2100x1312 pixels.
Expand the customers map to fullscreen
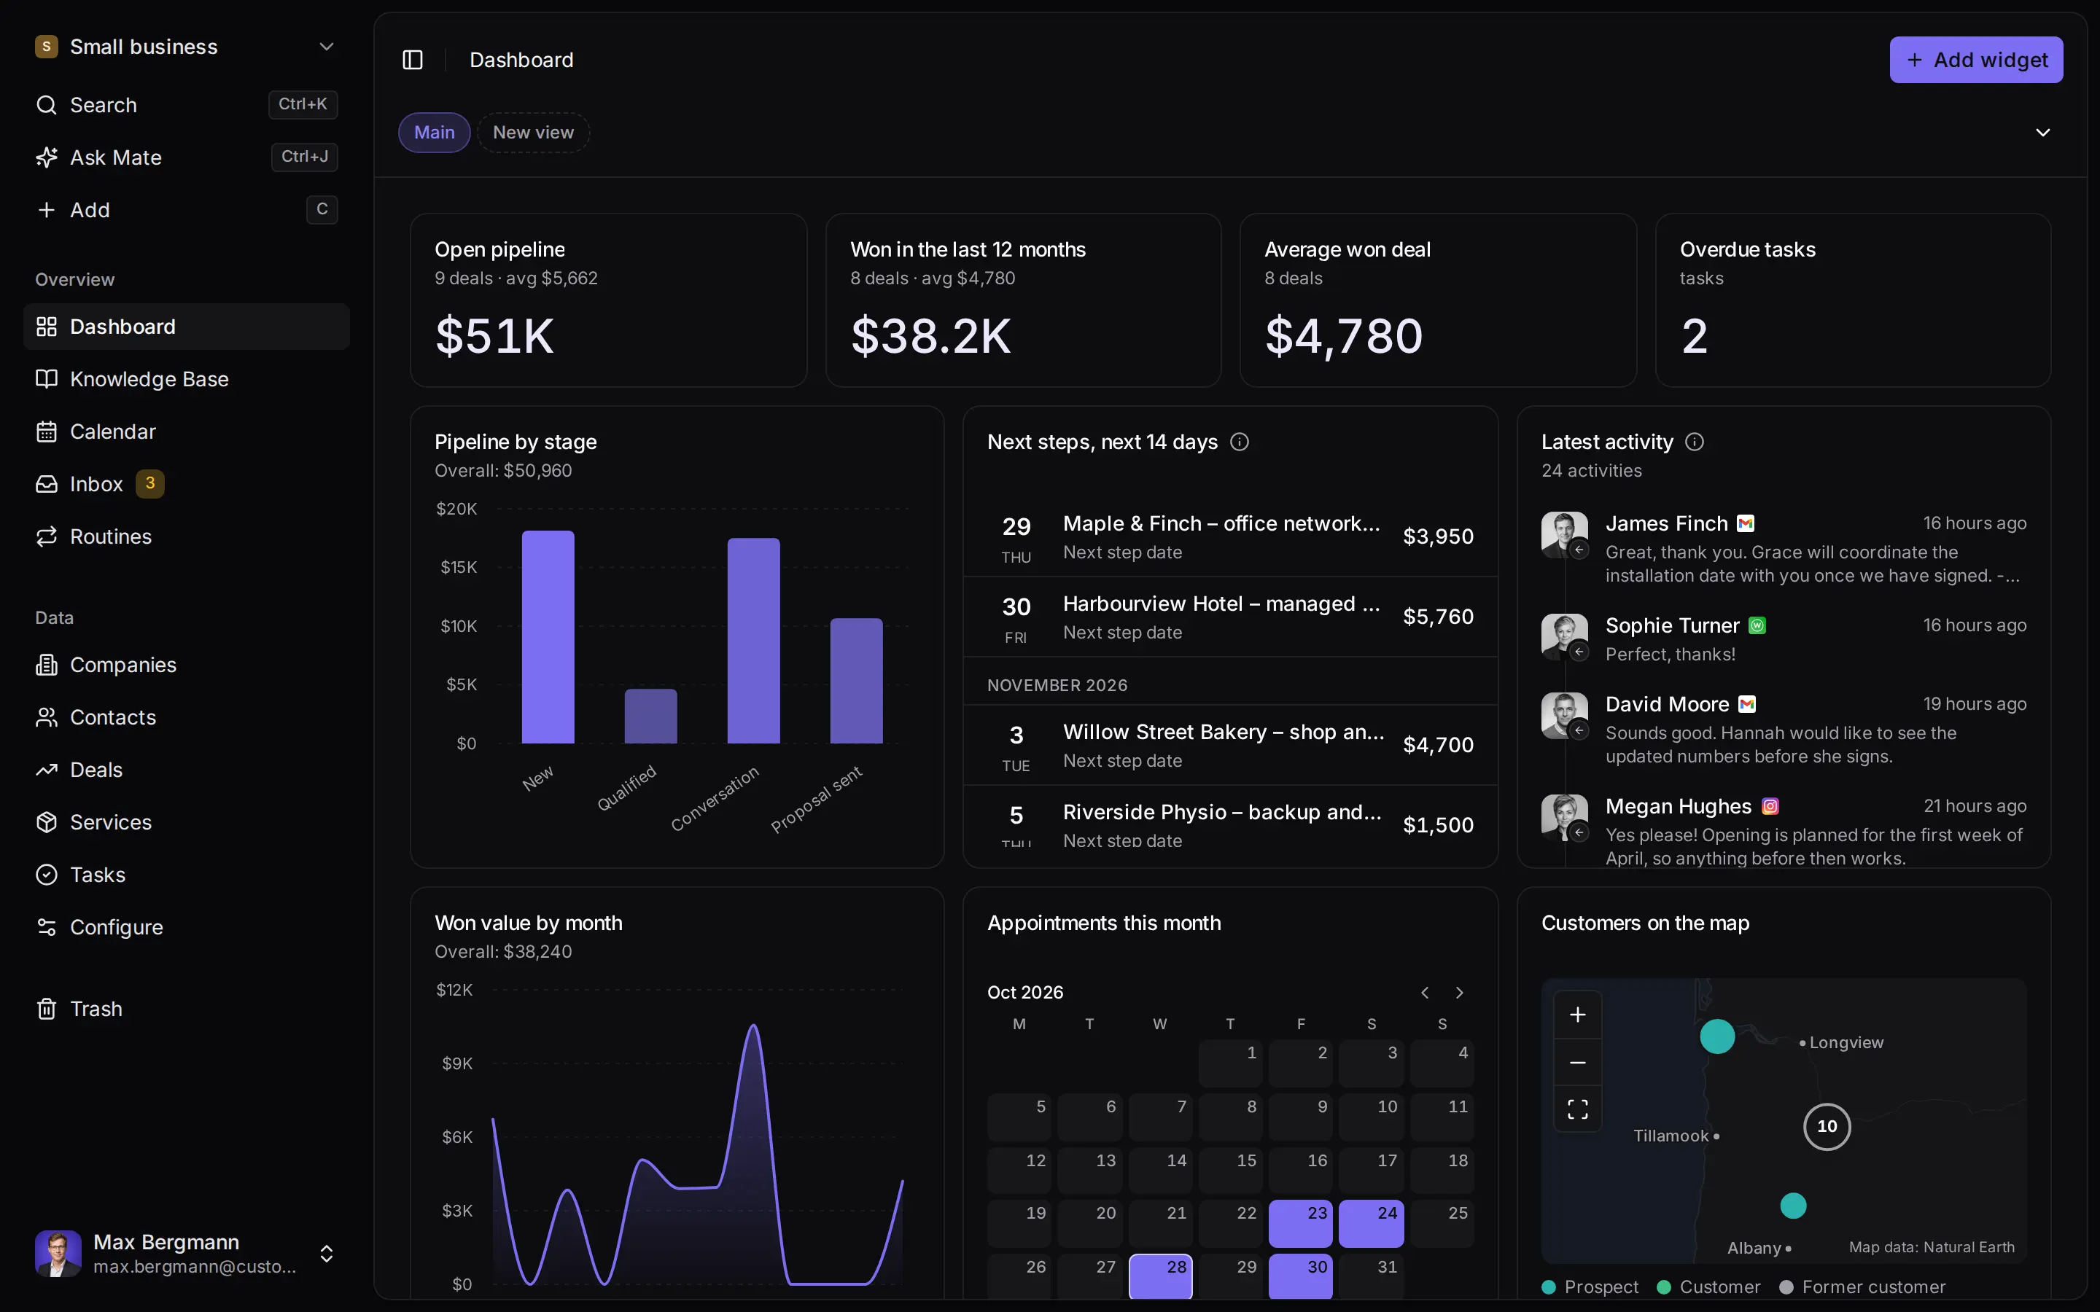click(1578, 1109)
